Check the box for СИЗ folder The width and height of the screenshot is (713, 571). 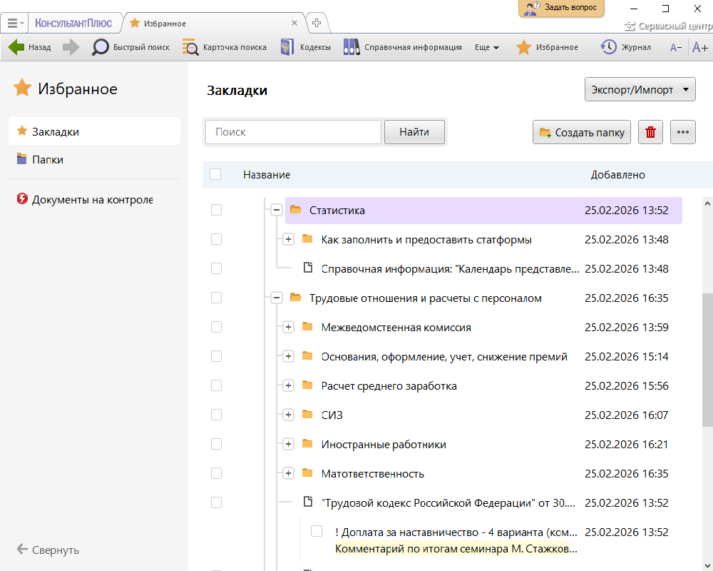[216, 415]
